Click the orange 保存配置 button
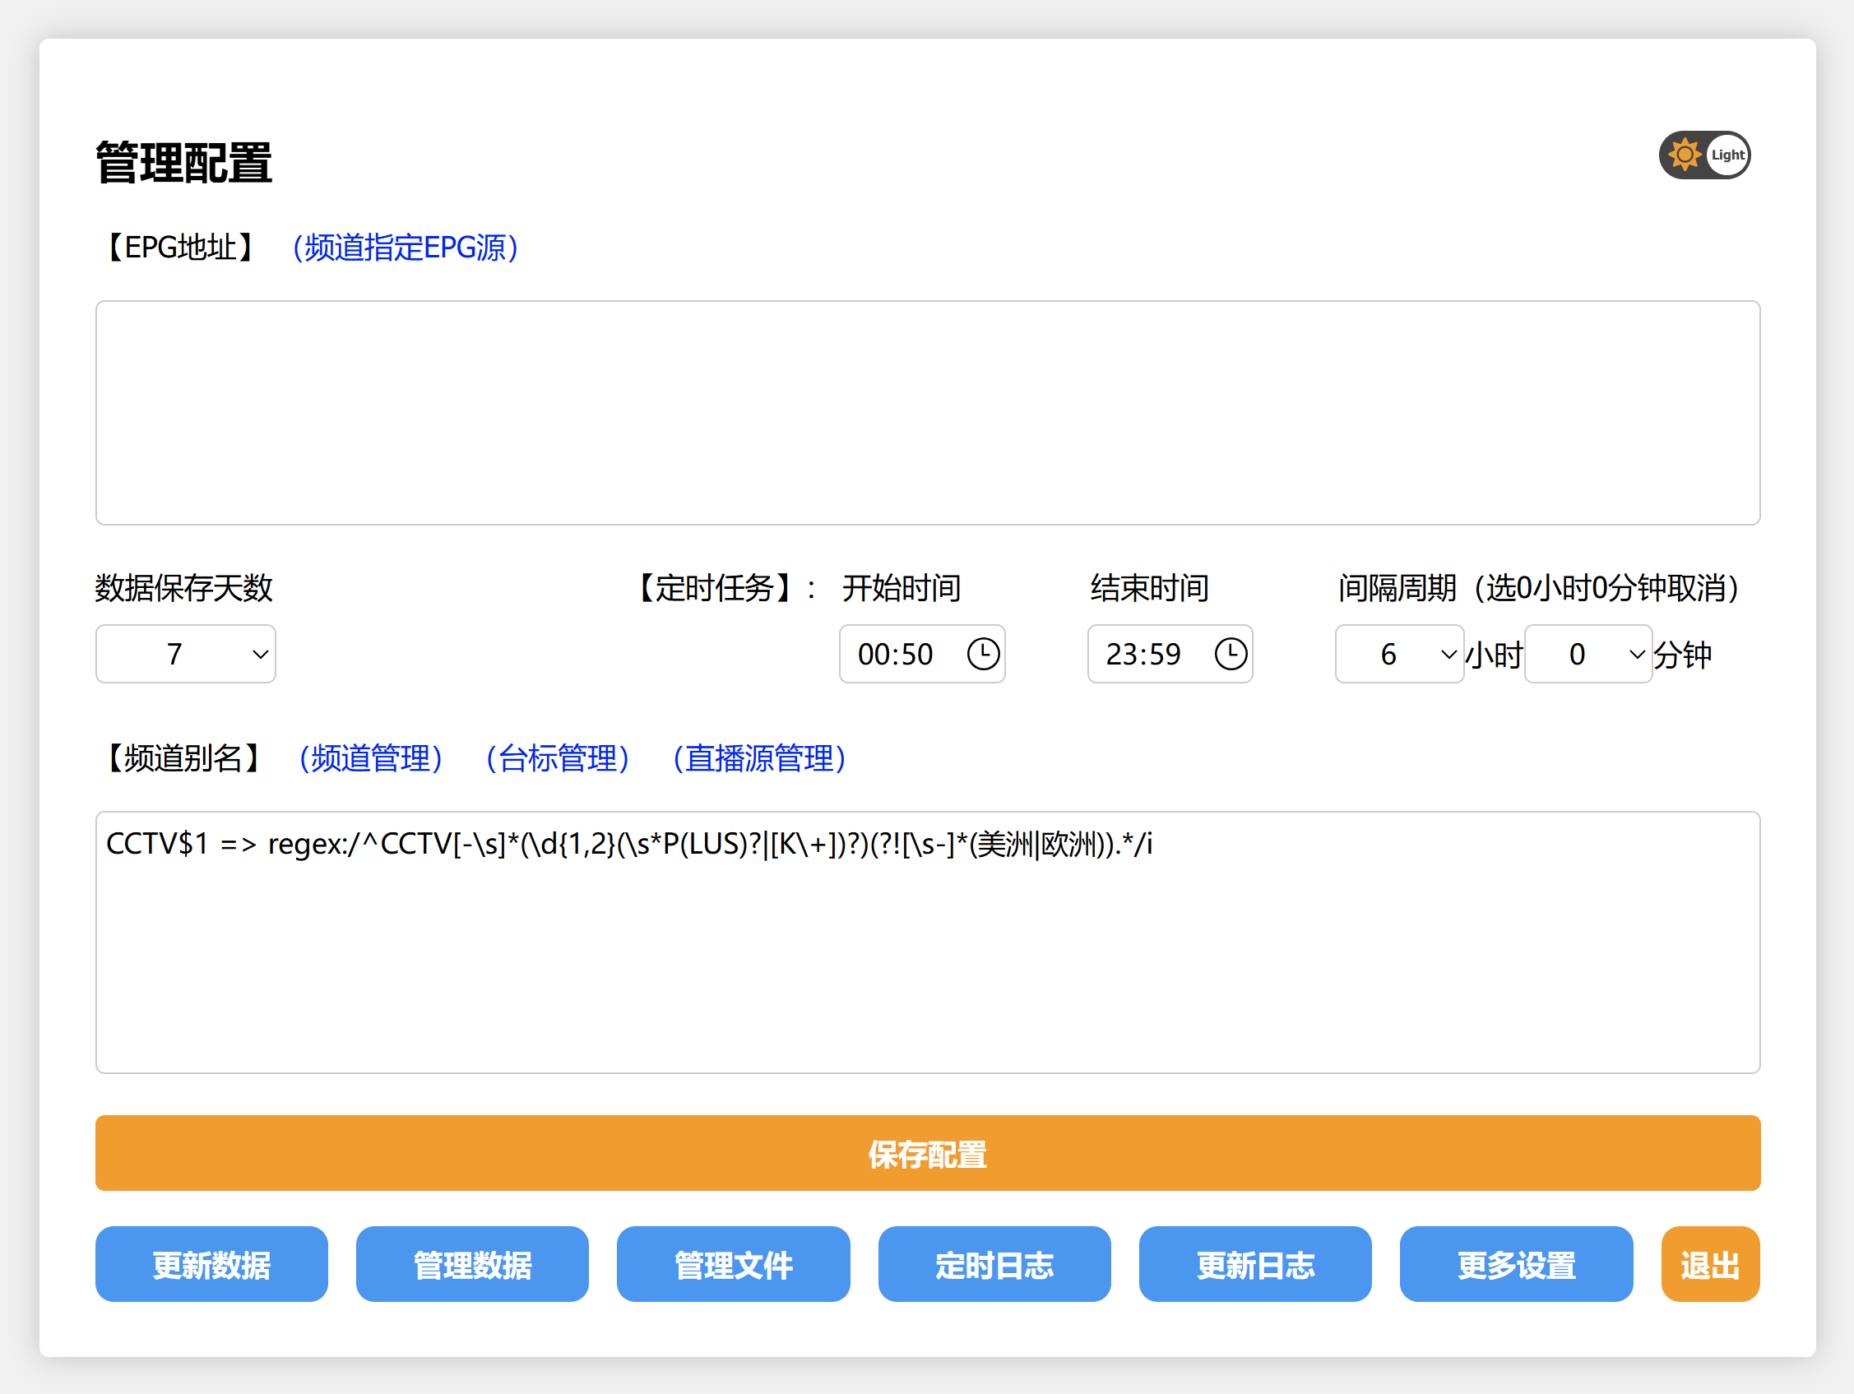 click(x=927, y=1153)
